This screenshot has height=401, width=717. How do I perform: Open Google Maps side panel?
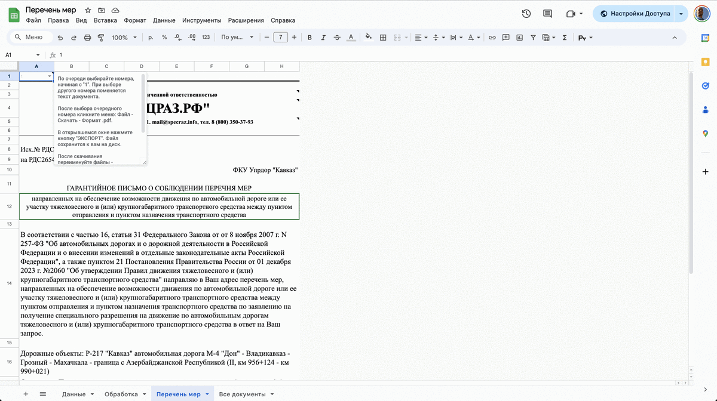tap(705, 133)
